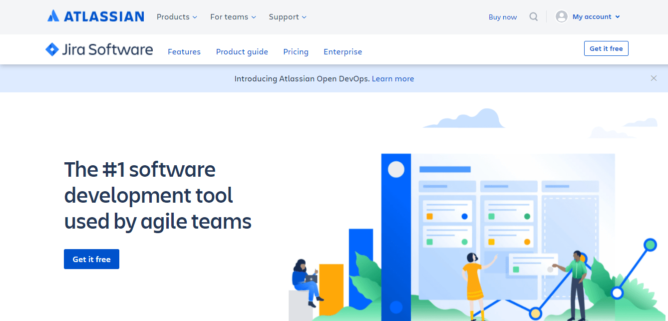The height and width of the screenshot is (321, 668).
Task: Open the Enterprise page
Action: pyautogui.click(x=343, y=51)
